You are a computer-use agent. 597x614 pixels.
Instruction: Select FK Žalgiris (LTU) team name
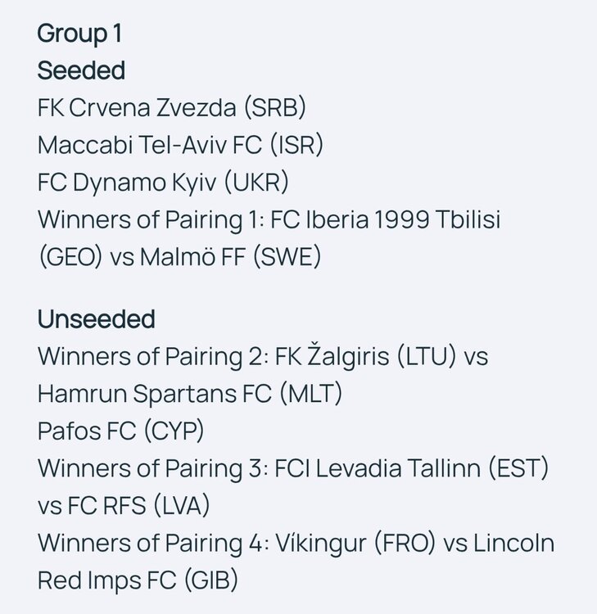coord(373,357)
